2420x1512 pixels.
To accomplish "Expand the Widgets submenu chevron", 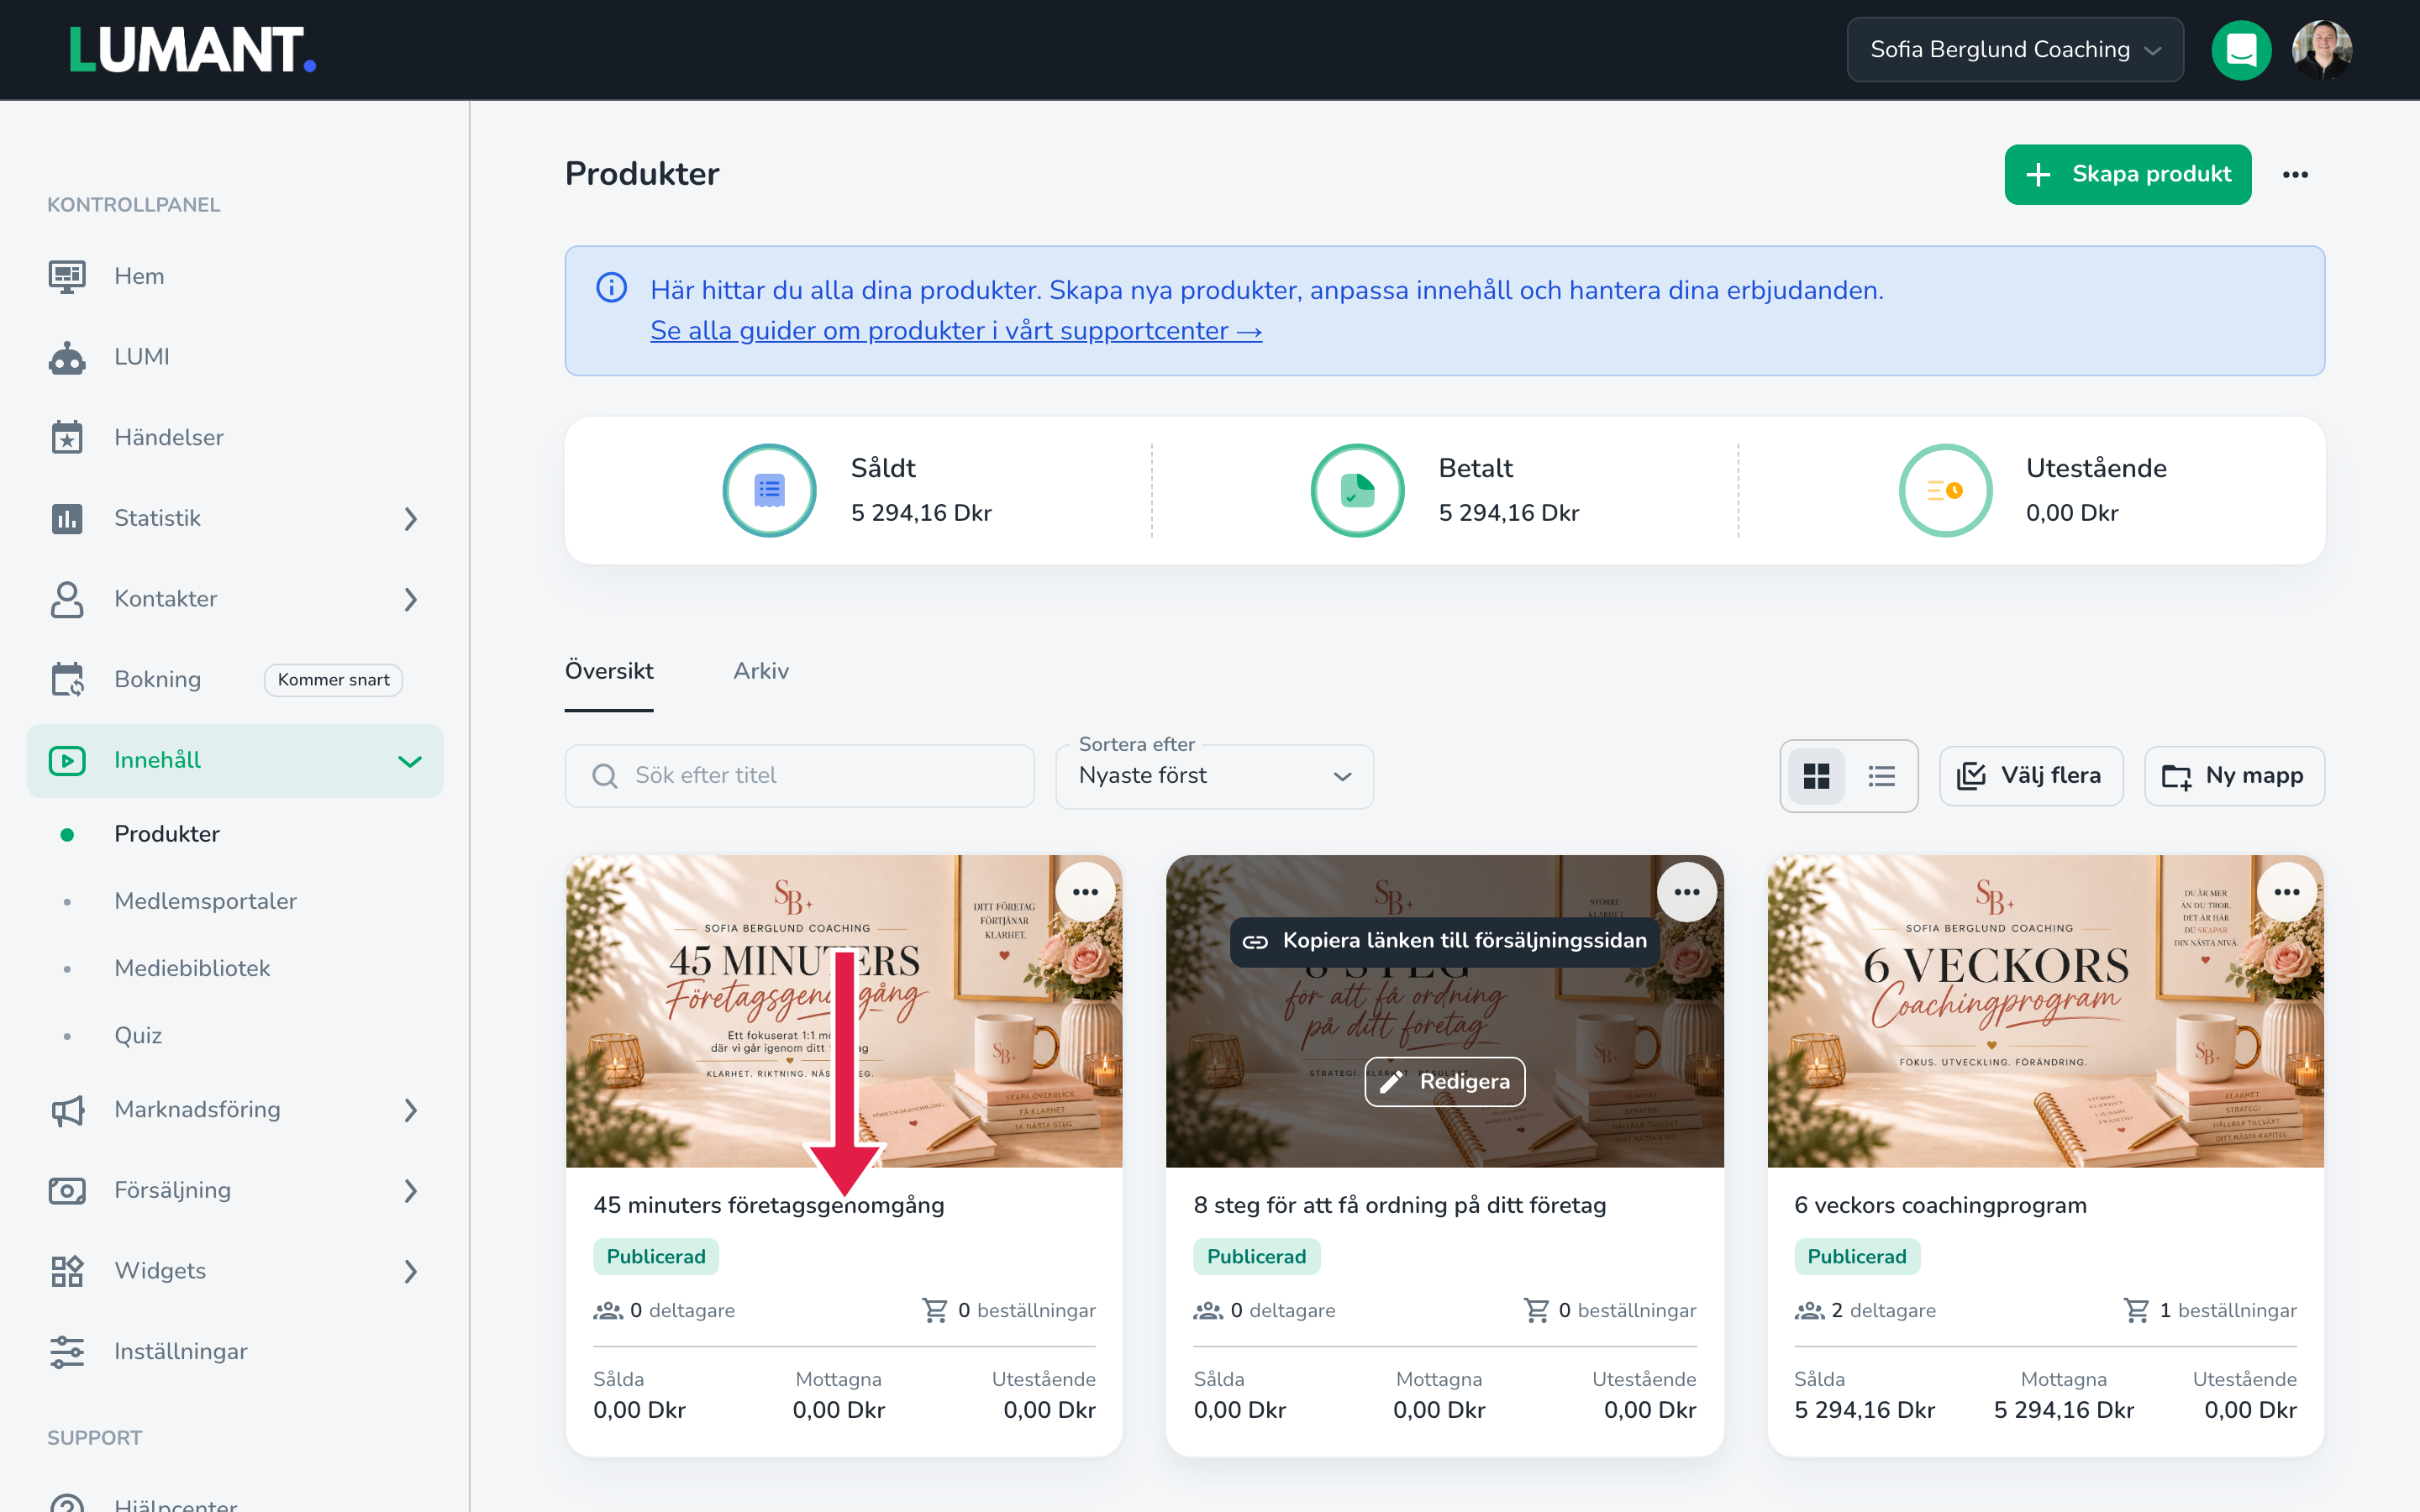I will [x=410, y=1272].
